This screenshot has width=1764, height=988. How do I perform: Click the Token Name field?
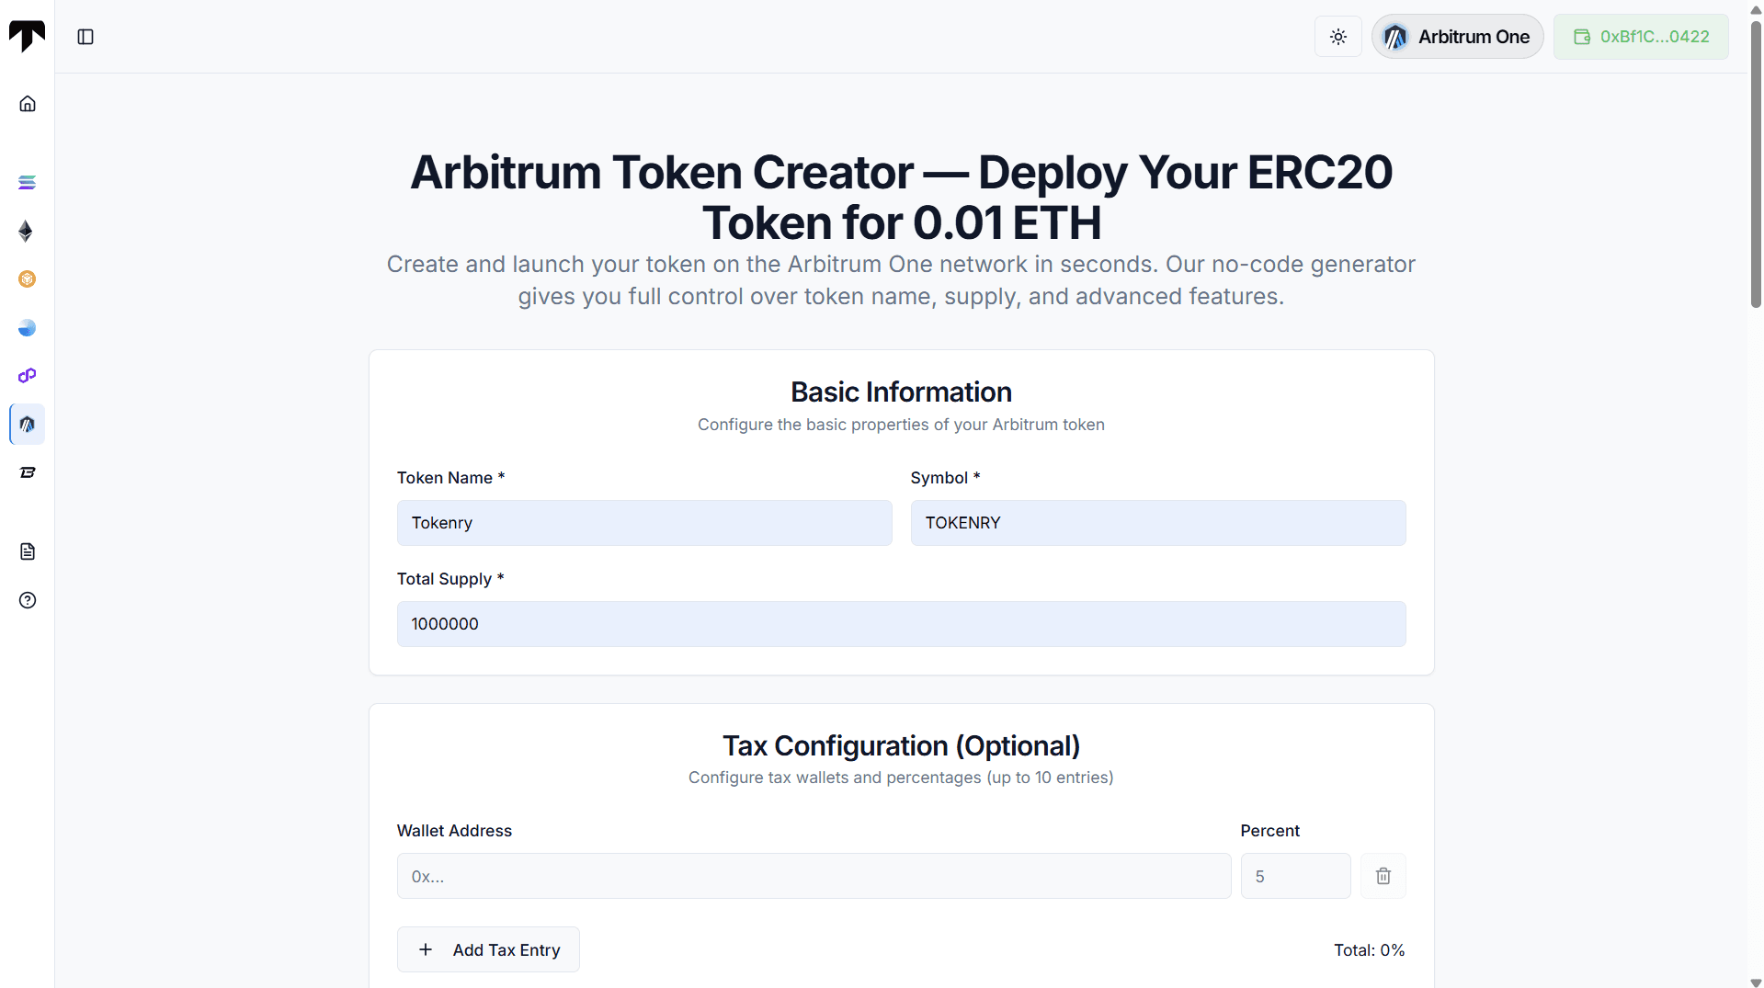pos(644,523)
